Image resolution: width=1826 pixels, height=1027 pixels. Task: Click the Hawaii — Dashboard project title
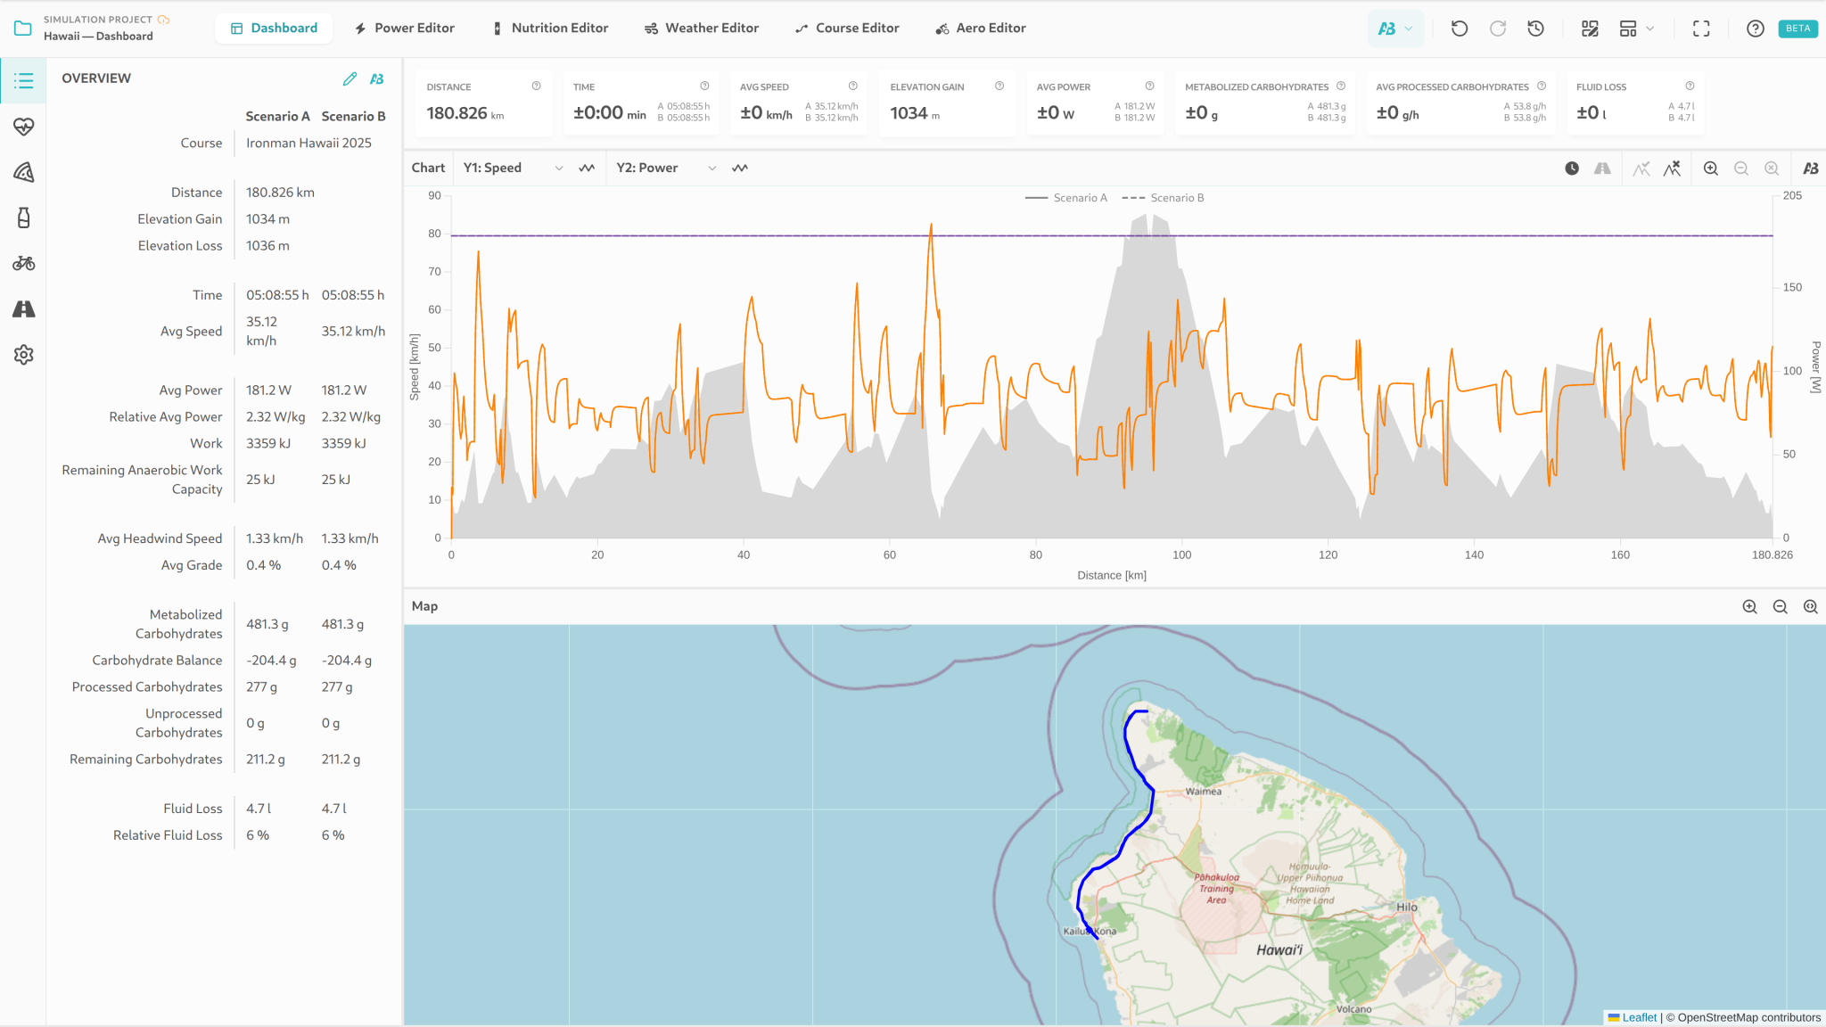98,37
